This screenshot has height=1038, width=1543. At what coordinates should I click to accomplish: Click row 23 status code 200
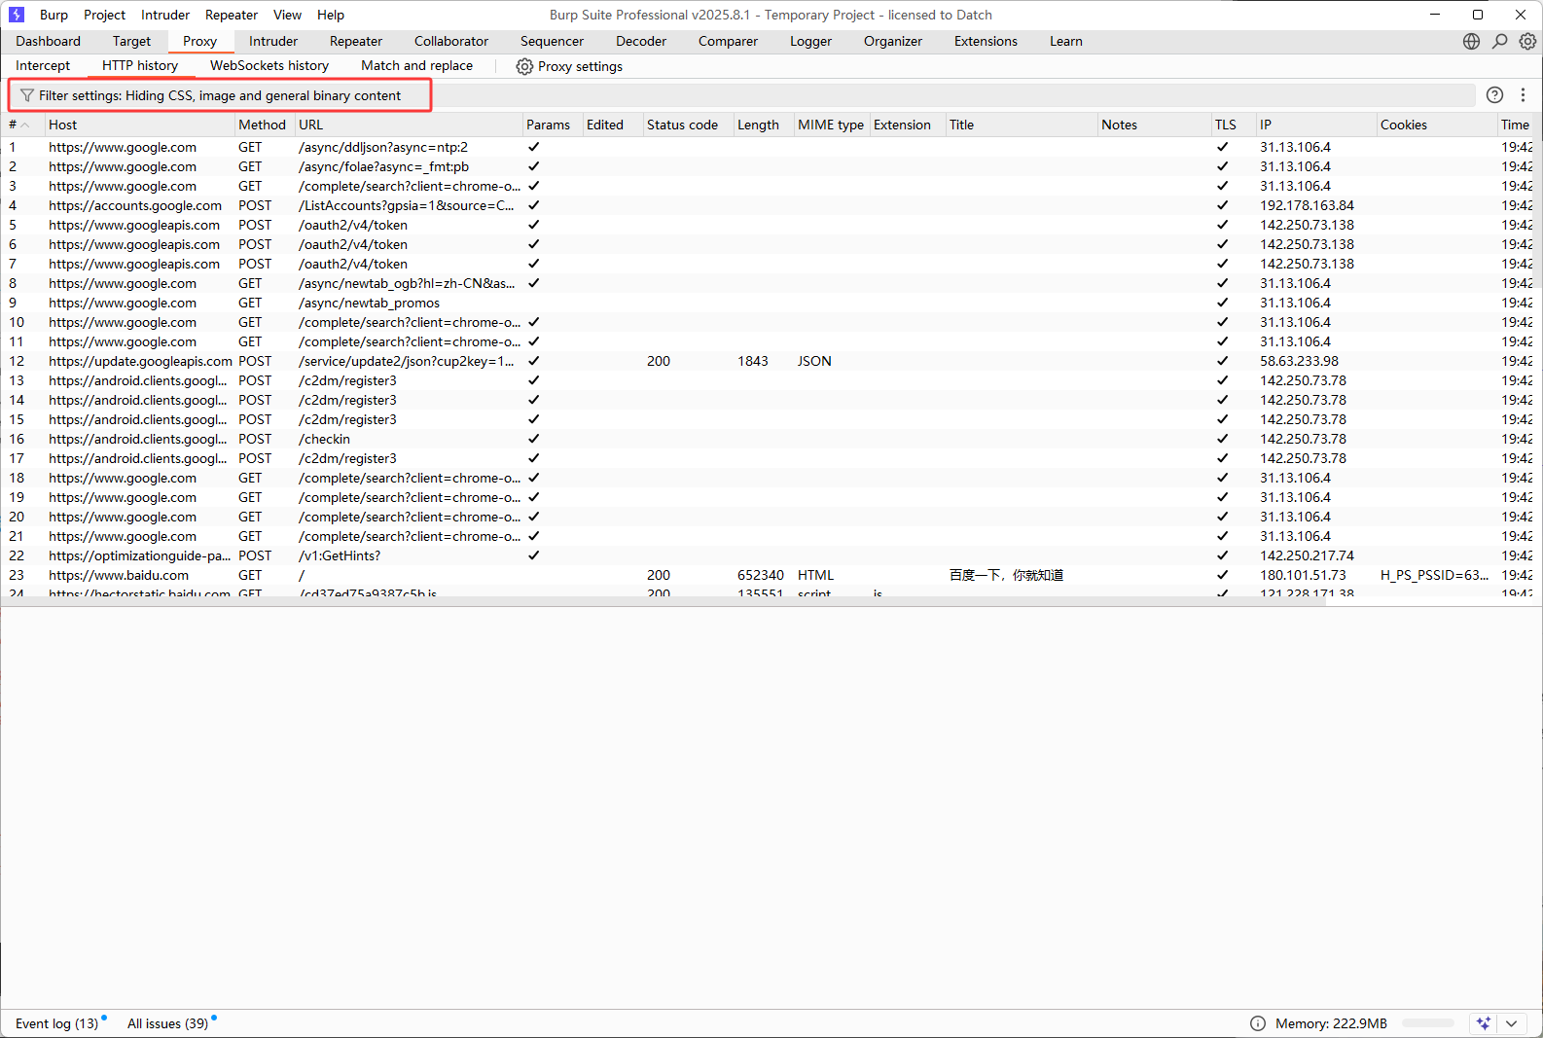pos(659,575)
